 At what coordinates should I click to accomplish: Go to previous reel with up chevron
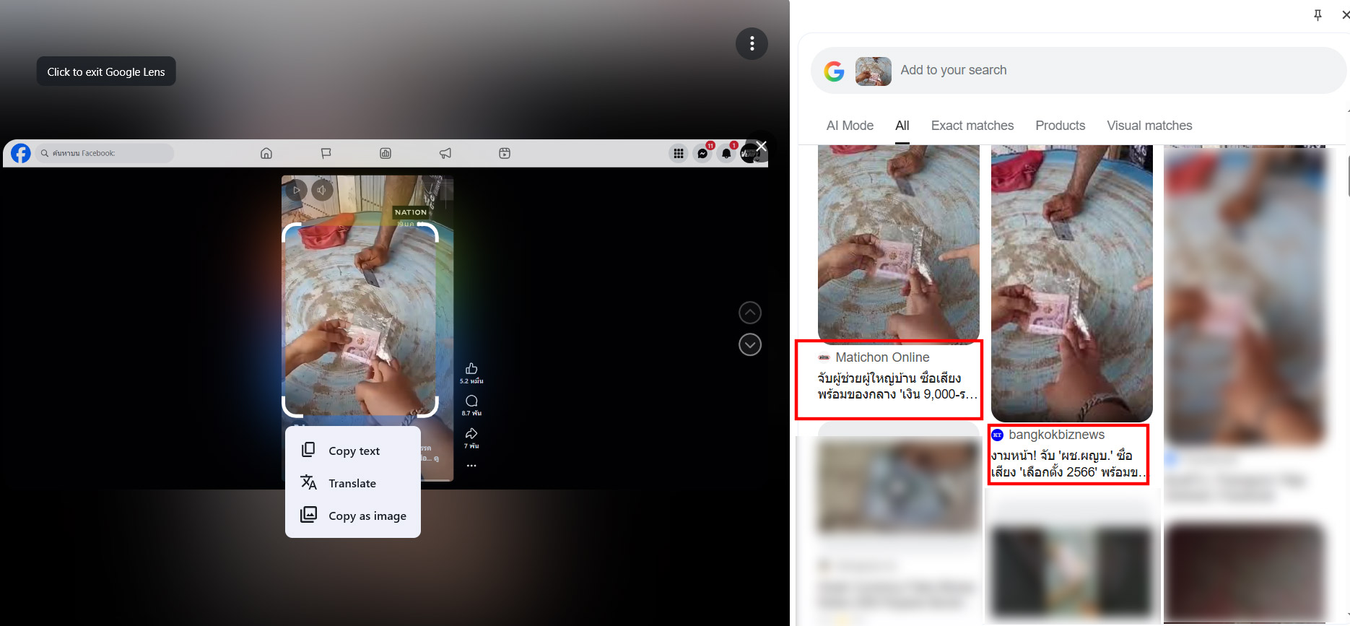click(x=750, y=313)
